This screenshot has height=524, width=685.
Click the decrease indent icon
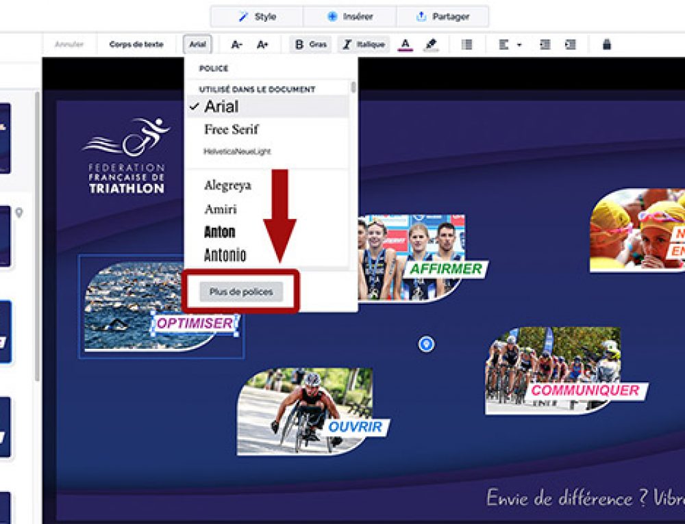click(x=545, y=44)
